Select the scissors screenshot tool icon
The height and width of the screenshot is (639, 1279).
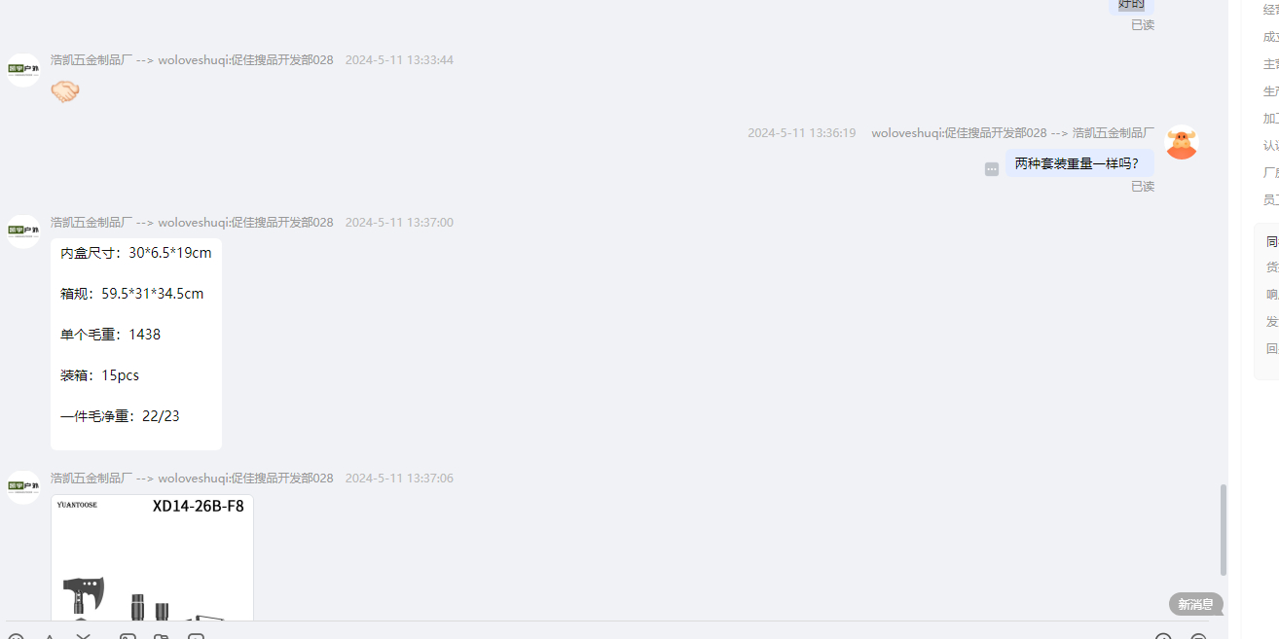coord(84,637)
